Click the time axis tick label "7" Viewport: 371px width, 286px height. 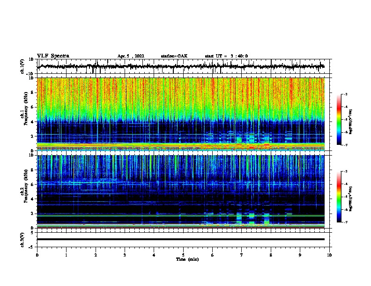242,255
